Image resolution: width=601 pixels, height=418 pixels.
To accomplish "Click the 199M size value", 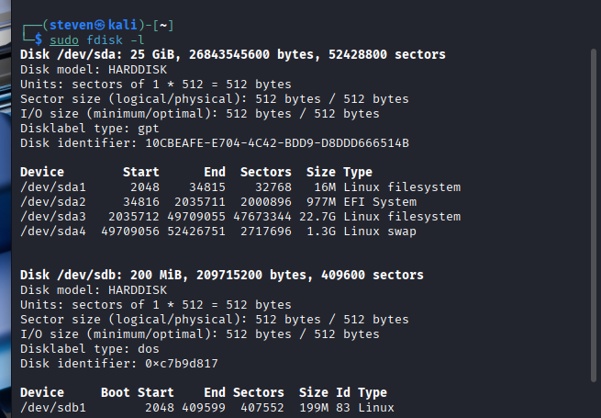I will pos(314,407).
